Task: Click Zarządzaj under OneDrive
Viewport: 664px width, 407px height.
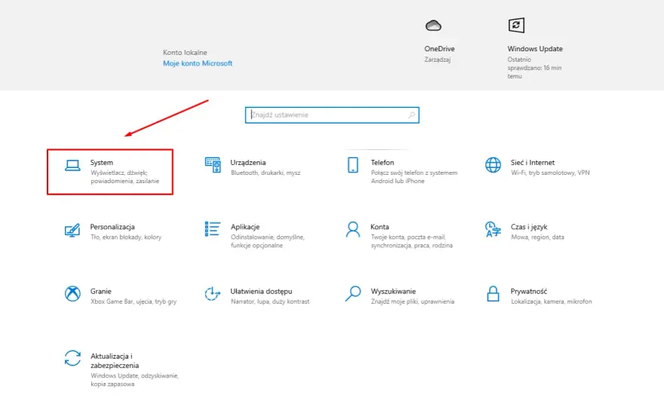Action: [438, 60]
